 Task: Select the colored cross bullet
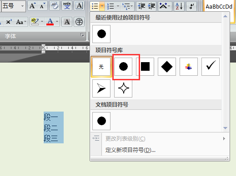point(189,67)
